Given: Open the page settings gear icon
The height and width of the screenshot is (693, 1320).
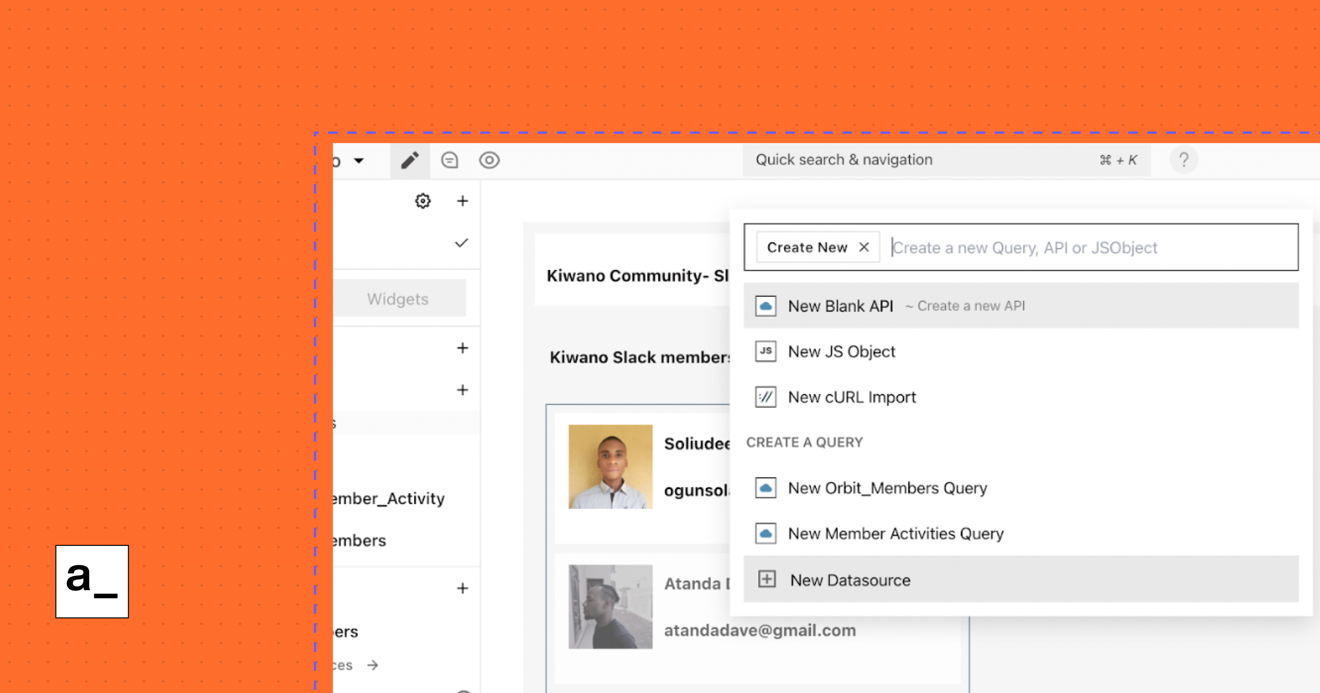Looking at the screenshot, I should click(x=422, y=201).
